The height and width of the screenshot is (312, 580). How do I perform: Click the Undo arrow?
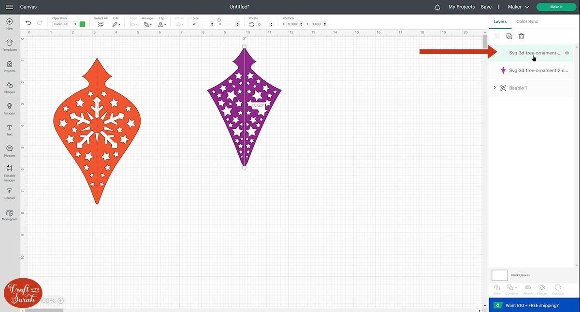(29, 23)
